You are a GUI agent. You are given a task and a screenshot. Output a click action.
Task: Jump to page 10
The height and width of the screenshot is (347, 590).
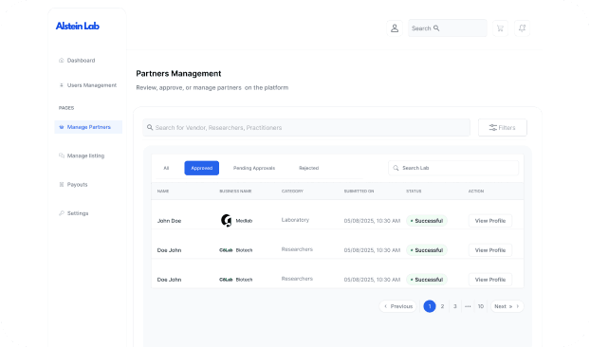pyautogui.click(x=481, y=306)
